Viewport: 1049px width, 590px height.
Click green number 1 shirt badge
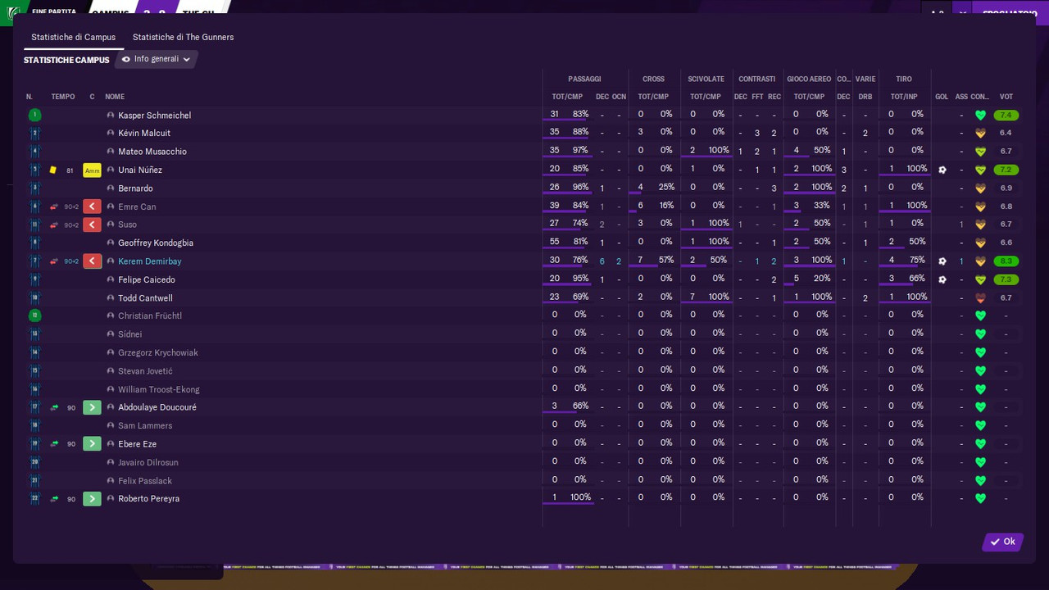pos(34,115)
